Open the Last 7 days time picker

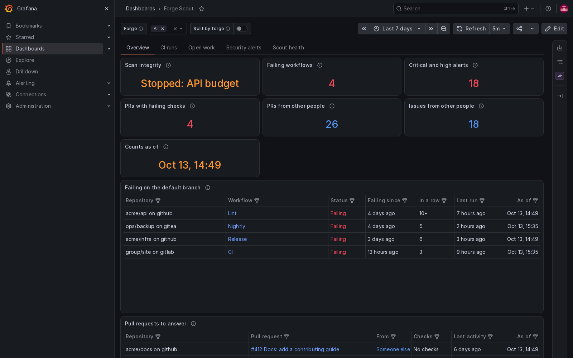coord(398,29)
